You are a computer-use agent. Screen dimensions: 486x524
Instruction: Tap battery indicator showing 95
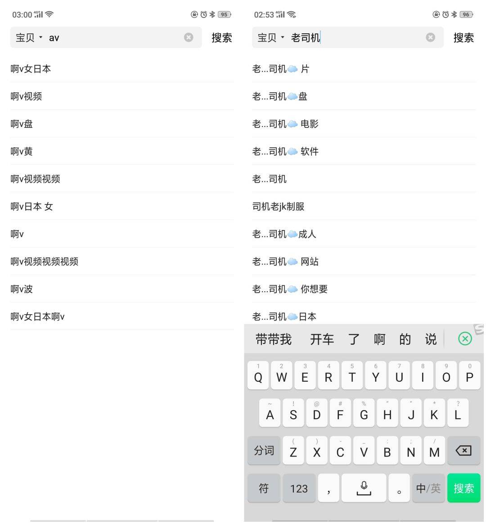[x=224, y=14]
